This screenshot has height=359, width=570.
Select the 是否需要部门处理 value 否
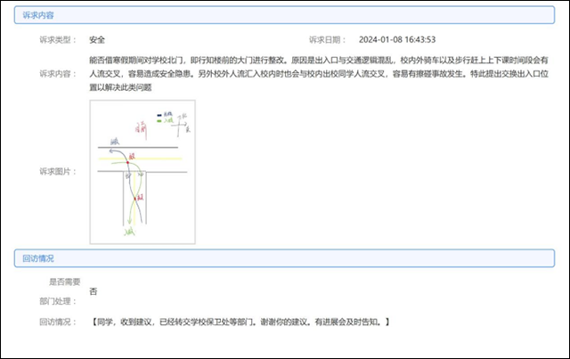point(94,291)
